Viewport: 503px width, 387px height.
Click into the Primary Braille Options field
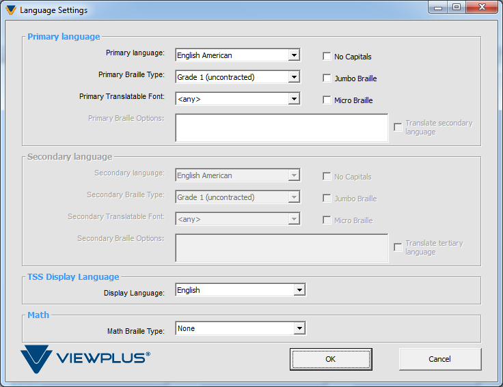pyautogui.click(x=282, y=128)
